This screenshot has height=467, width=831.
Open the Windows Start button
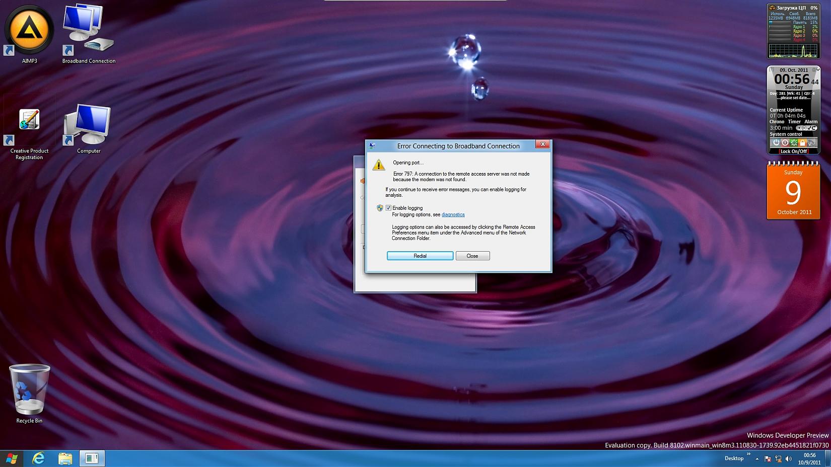pyautogui.click(x=11, y=458)
